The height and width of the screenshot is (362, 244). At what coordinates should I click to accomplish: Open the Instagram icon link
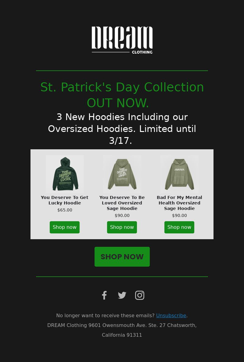point(140,295)
